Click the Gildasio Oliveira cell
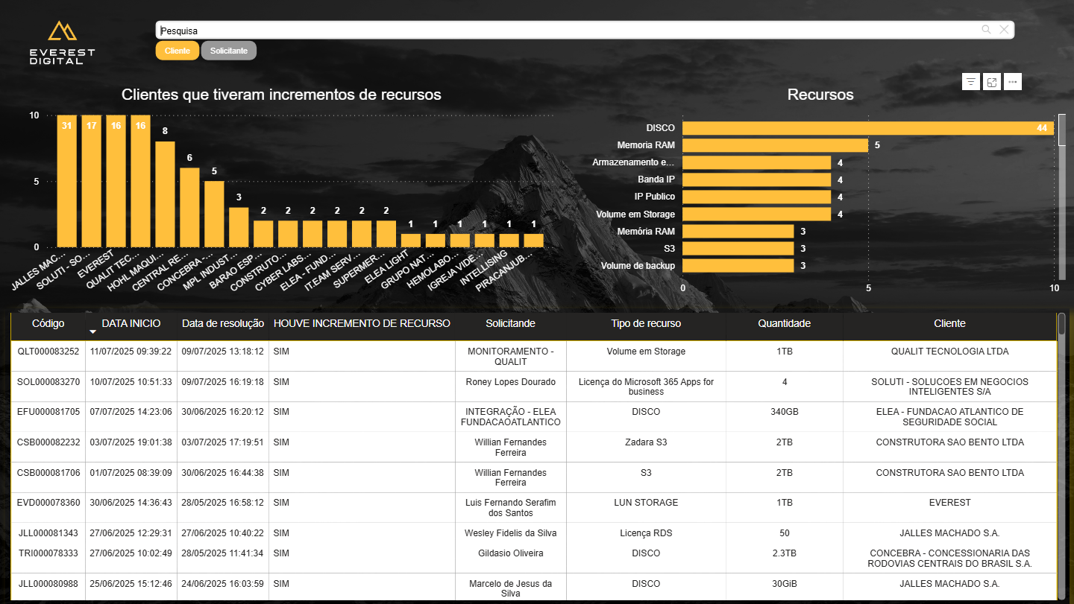Image resolution: width=1074 pixels, height=604 pixels. (511, 553)
